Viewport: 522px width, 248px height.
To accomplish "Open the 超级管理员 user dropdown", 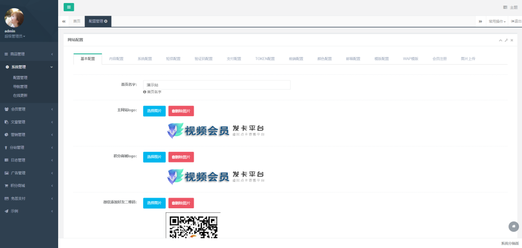I will [x=15, y=36].
